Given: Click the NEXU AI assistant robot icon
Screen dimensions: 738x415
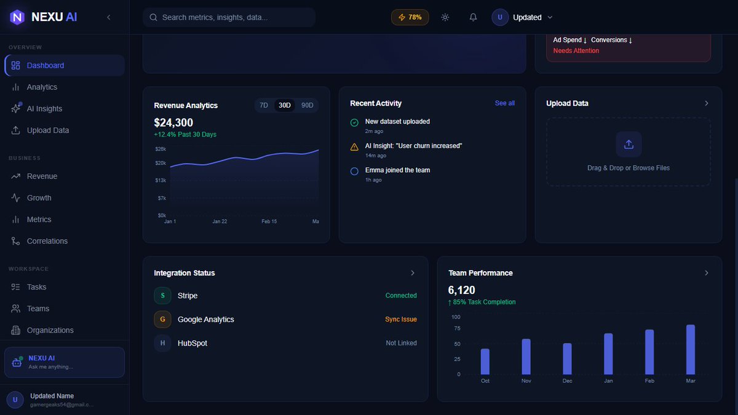Looking at the screenshot, I should coord(17,362).
